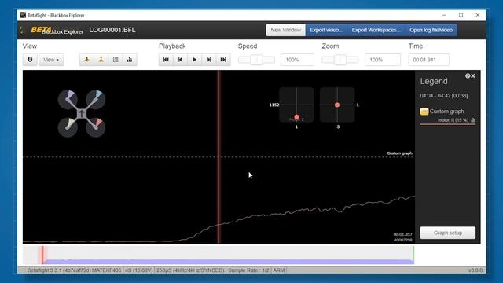Click legend time range 04:04 - 04:42

tap(443, 96)
